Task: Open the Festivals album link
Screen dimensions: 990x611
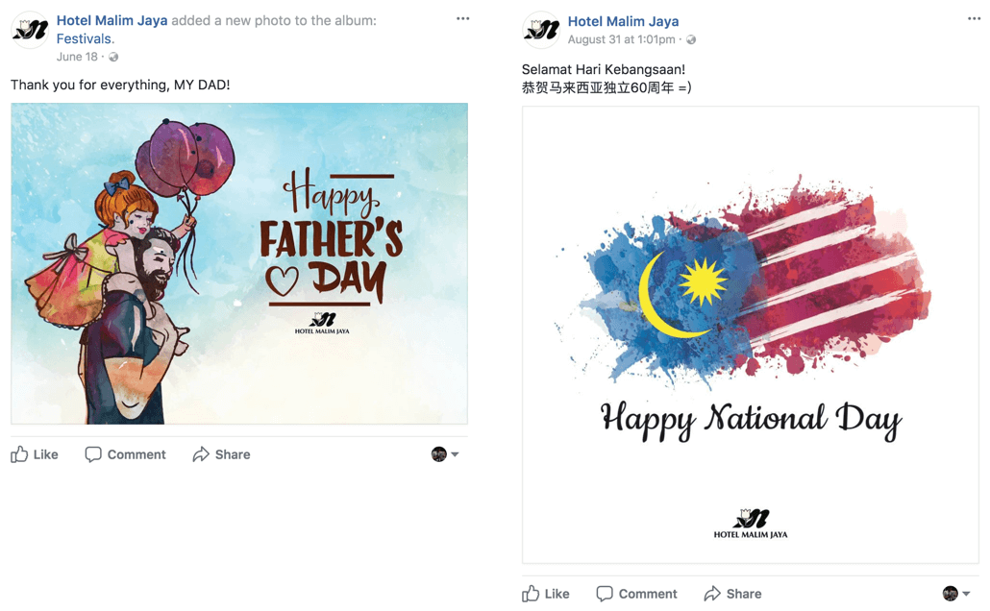Action: point(86,38)
